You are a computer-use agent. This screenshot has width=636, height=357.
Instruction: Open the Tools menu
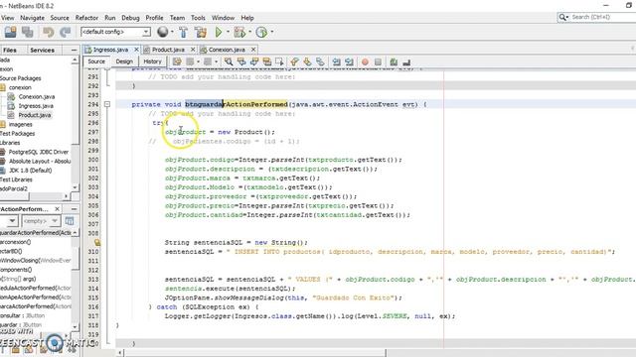tap(198, 18)
